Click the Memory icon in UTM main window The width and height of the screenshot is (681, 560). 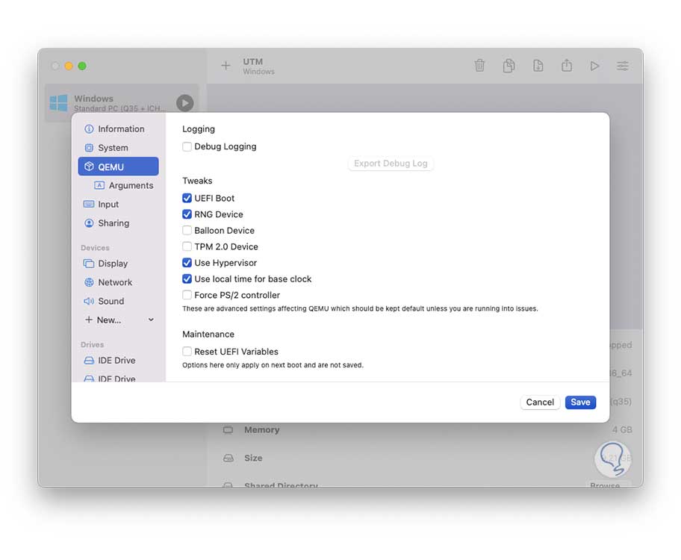coord(228,429)
